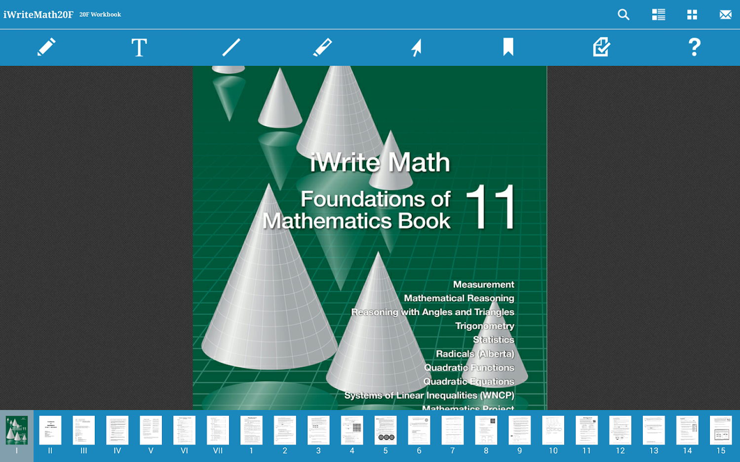Tap the 20F Workbook subtitle
This screenshot has height=462, width=740.
coord(100,14)
